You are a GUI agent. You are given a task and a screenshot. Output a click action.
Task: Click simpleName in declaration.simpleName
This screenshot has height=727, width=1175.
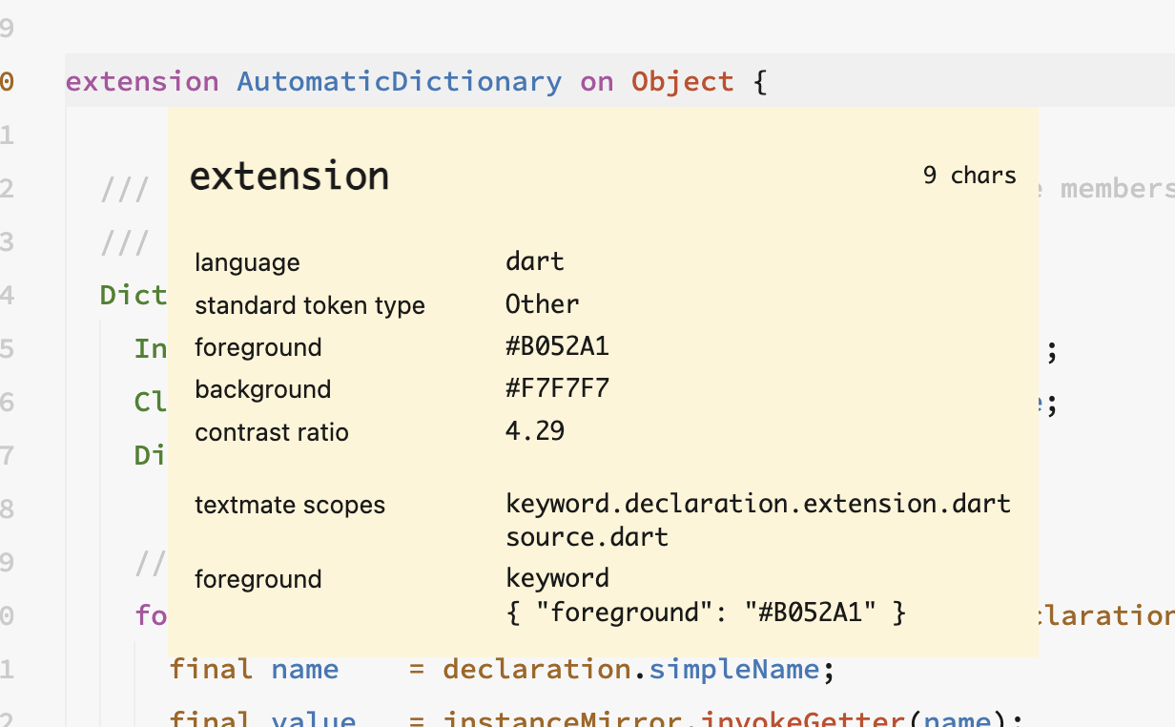[x=734, y=669]
